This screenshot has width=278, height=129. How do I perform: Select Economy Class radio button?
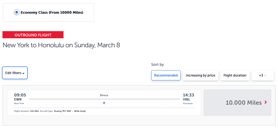16,12
